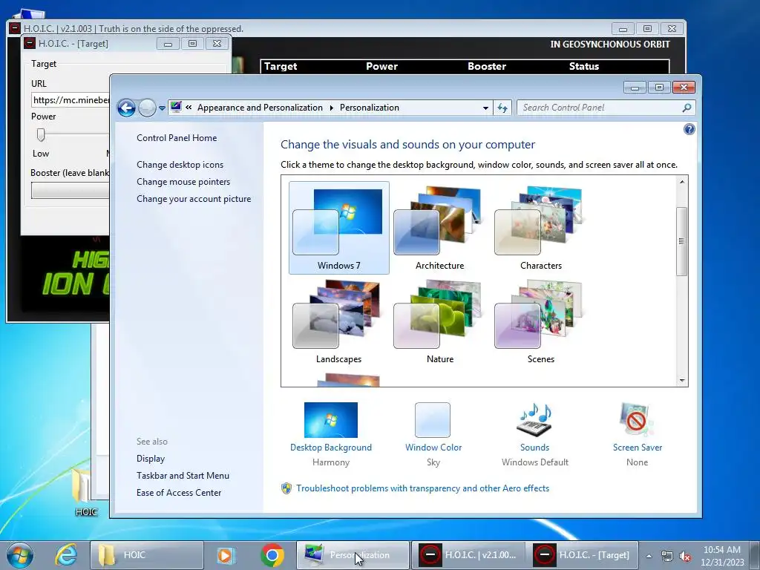The image size is (760, 570).
Task: Open the Windows Start button
Action: tap(20, 555)
